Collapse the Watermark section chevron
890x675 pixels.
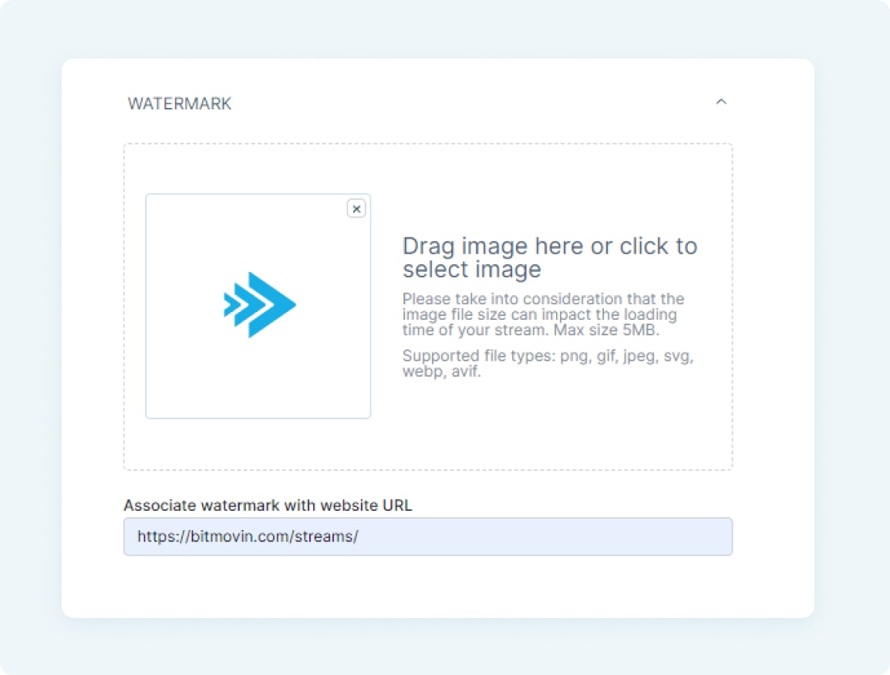721,102
